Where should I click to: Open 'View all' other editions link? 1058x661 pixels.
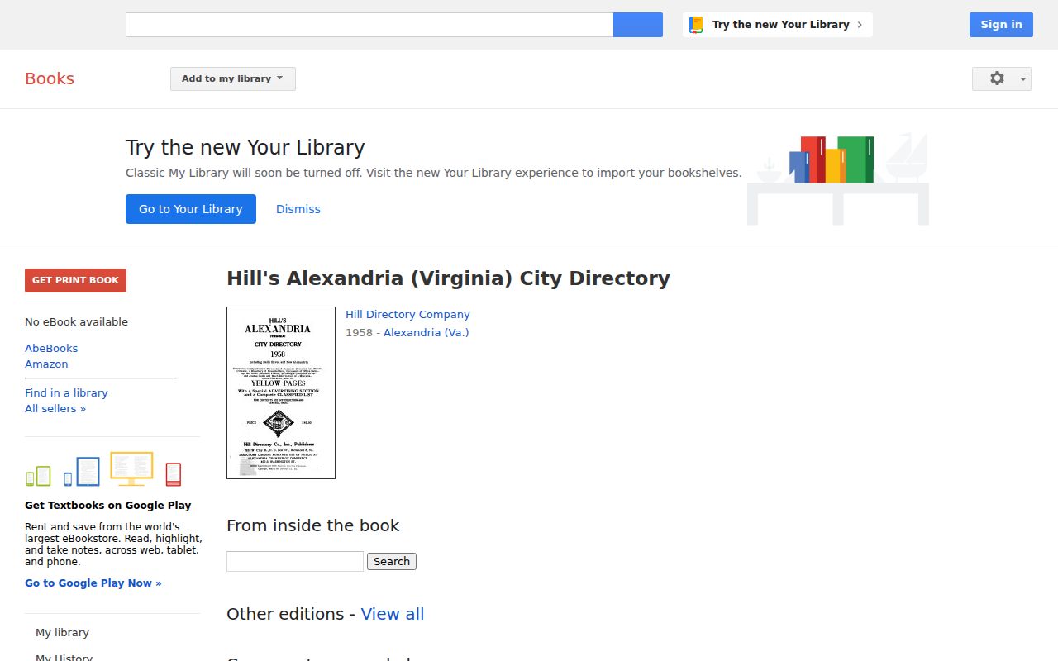(x=393, y=614)
